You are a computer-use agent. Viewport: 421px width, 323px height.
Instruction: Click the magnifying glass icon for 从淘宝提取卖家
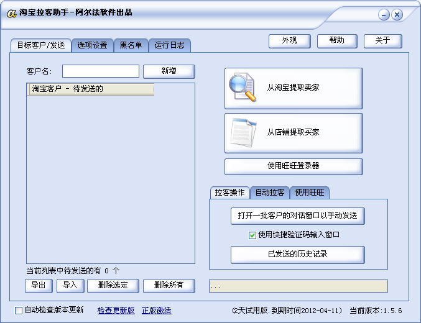click(243, 88)
